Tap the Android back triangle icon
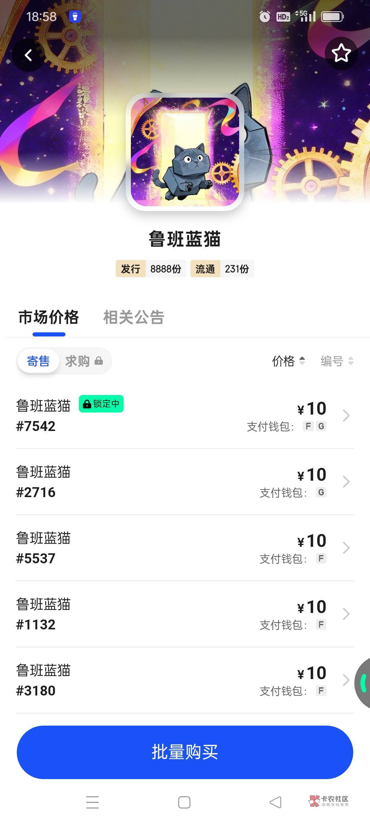The height and width of the screenshot is (825, 370). click(x=275, y=802)
